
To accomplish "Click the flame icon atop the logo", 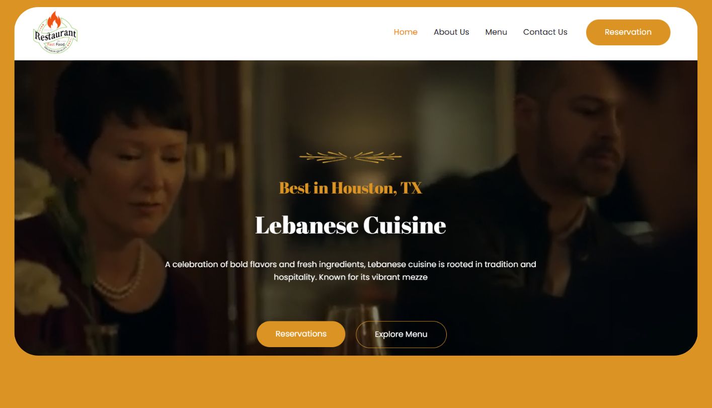I will click(54, 20).
